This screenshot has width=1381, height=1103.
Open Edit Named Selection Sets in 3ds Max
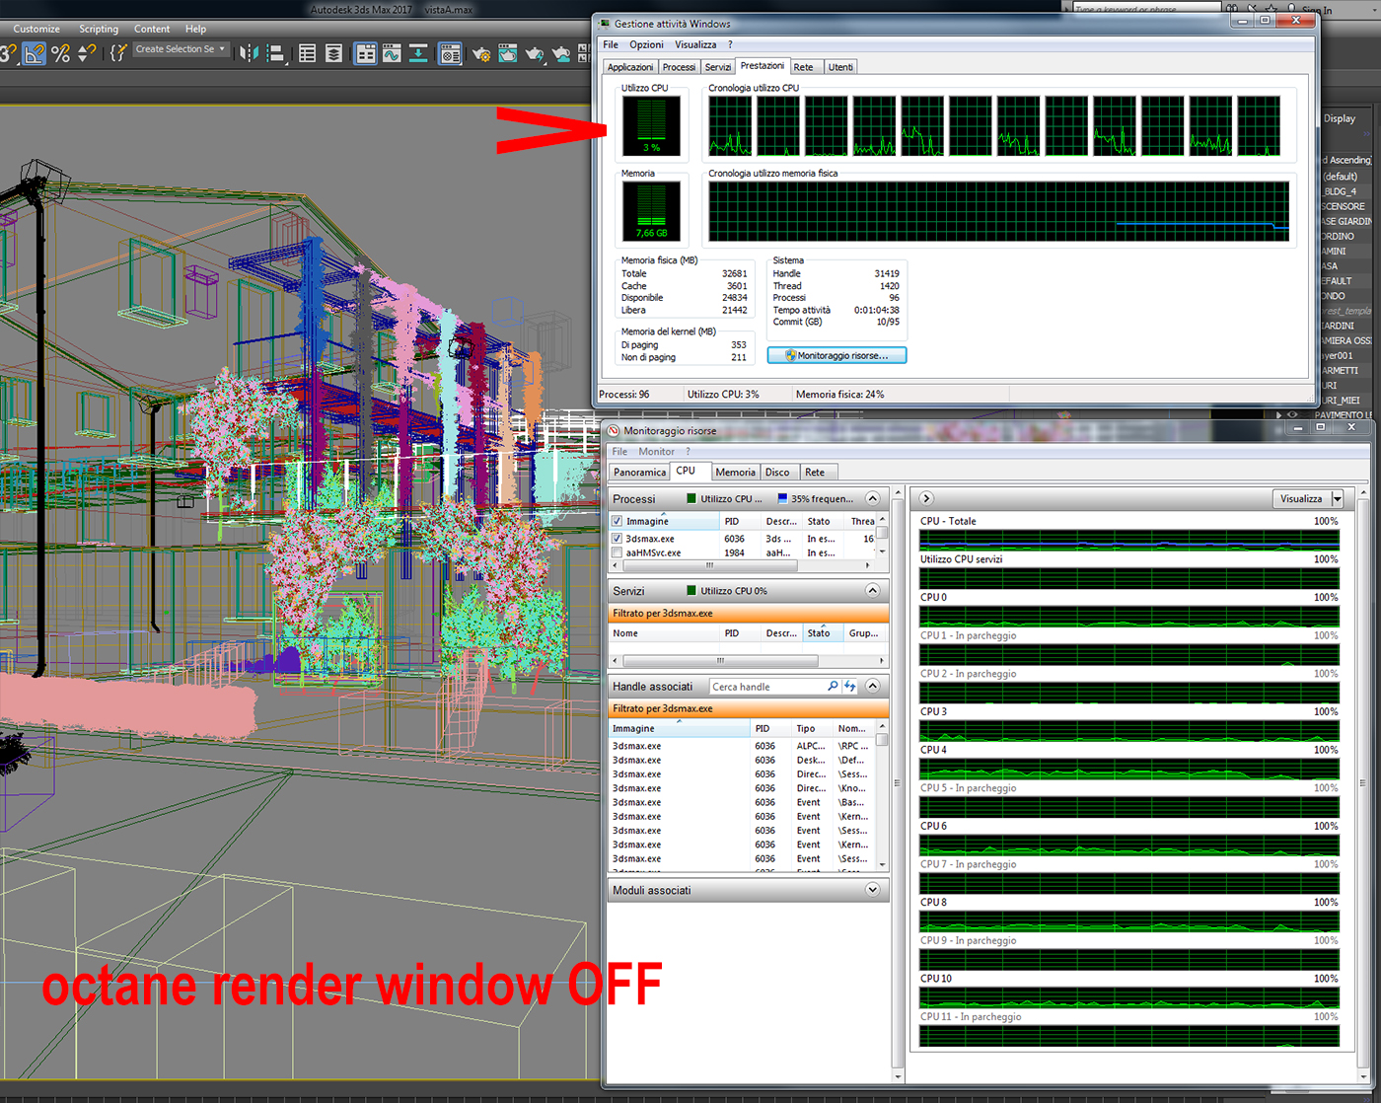[x=118, y=53]
